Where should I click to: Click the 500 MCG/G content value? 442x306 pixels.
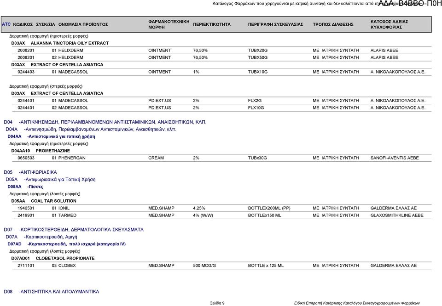(204, 266)
